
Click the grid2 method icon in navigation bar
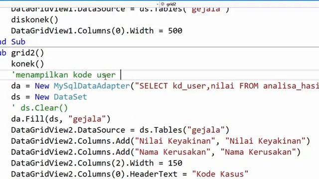(162, 4)
